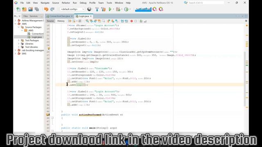Screen dimensions: 262x147
Task: Click the Profile Project icon
Action: pyautogui.click(x=126, y=9)
